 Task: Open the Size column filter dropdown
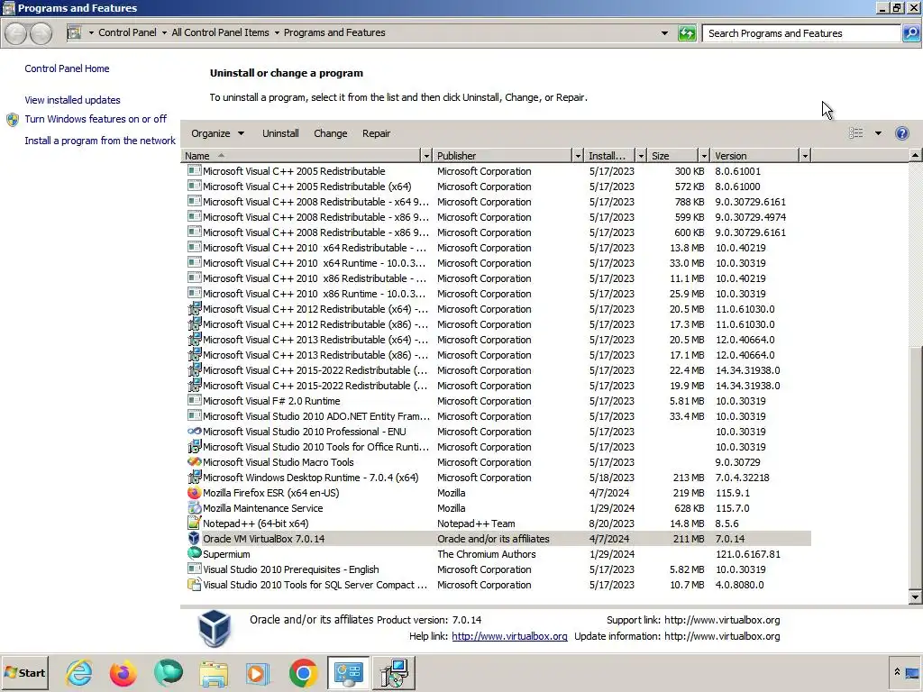tap(704, 156)
